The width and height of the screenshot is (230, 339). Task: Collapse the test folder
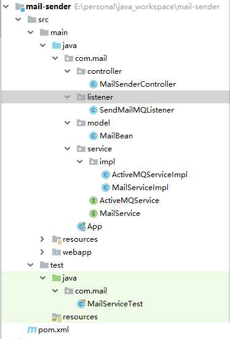[x=31, y=265]
